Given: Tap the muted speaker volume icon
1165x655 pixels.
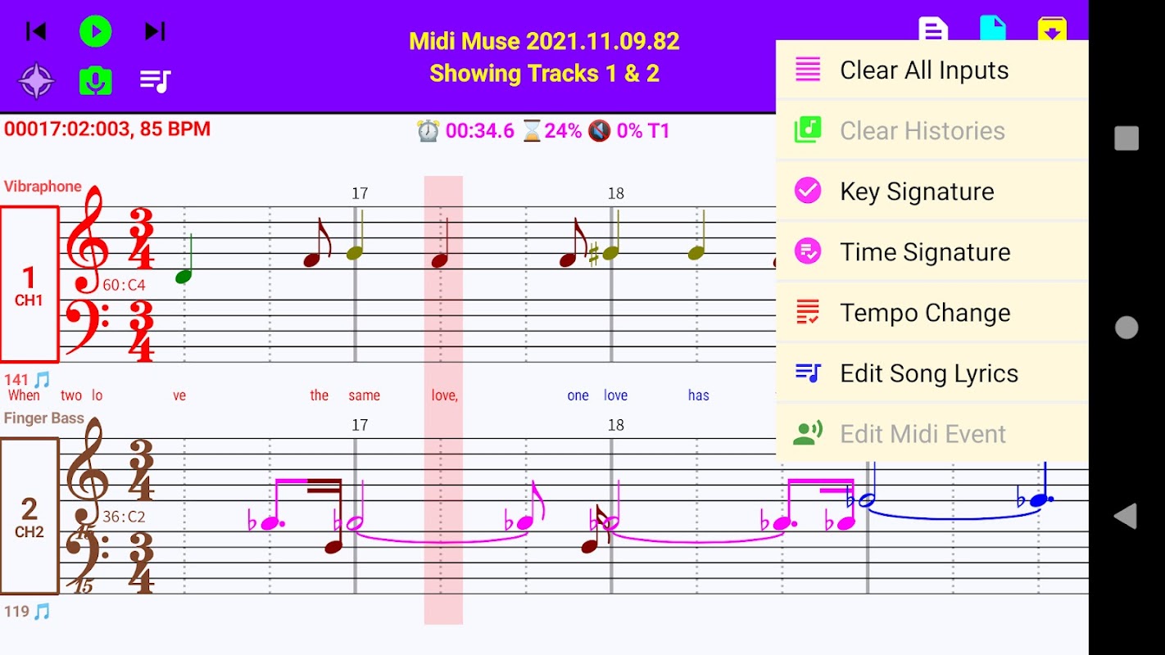Looking at the screenshot, I should (599, 131).
